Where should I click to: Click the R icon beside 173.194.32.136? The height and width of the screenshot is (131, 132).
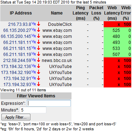35,66
